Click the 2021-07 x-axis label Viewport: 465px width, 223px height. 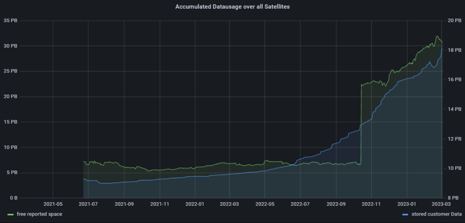(x=88, y=204)
